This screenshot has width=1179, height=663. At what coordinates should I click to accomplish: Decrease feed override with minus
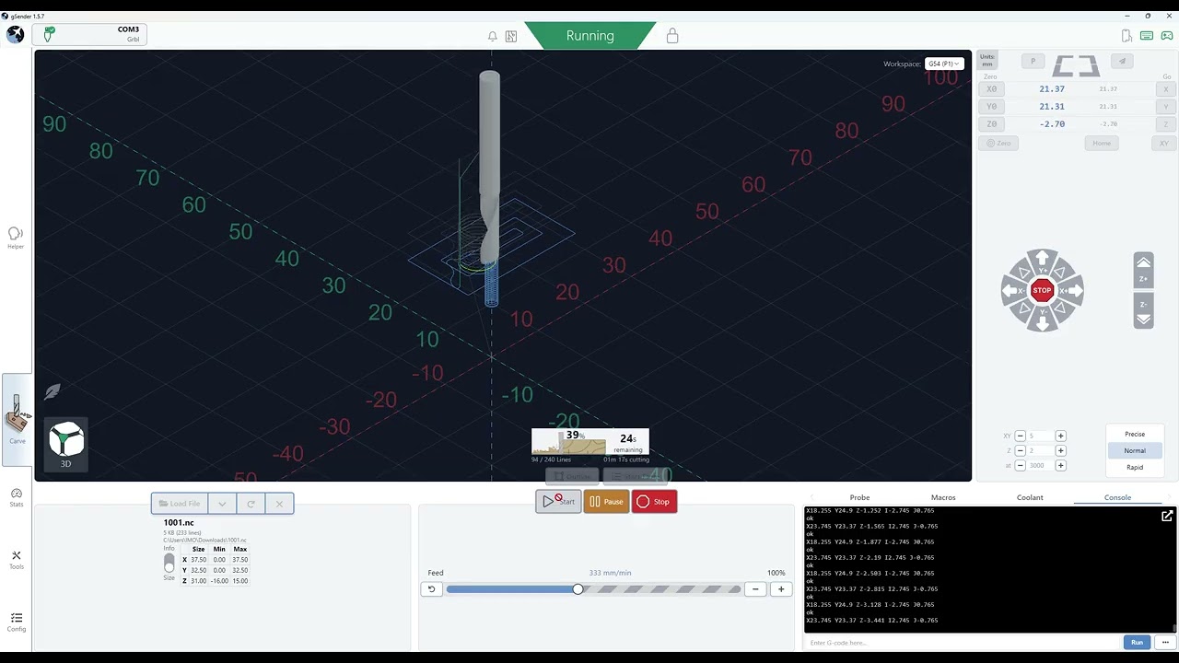click(755, 589)
